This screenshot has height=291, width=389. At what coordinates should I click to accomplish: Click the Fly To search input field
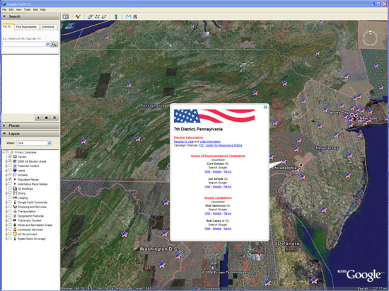click(x=24, y=44)
